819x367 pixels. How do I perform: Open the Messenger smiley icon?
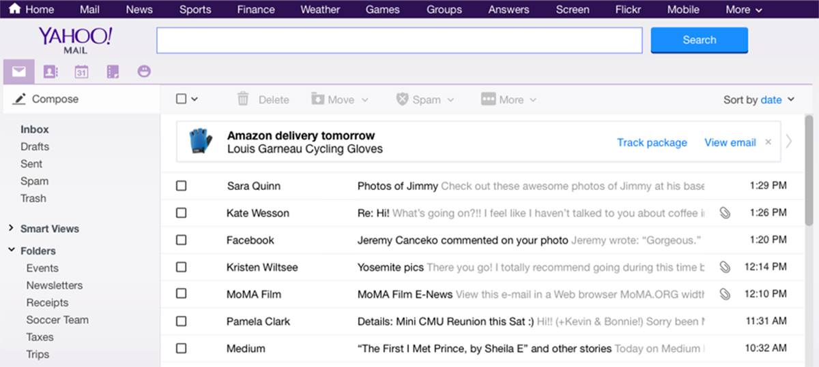[x=144, y=71]
